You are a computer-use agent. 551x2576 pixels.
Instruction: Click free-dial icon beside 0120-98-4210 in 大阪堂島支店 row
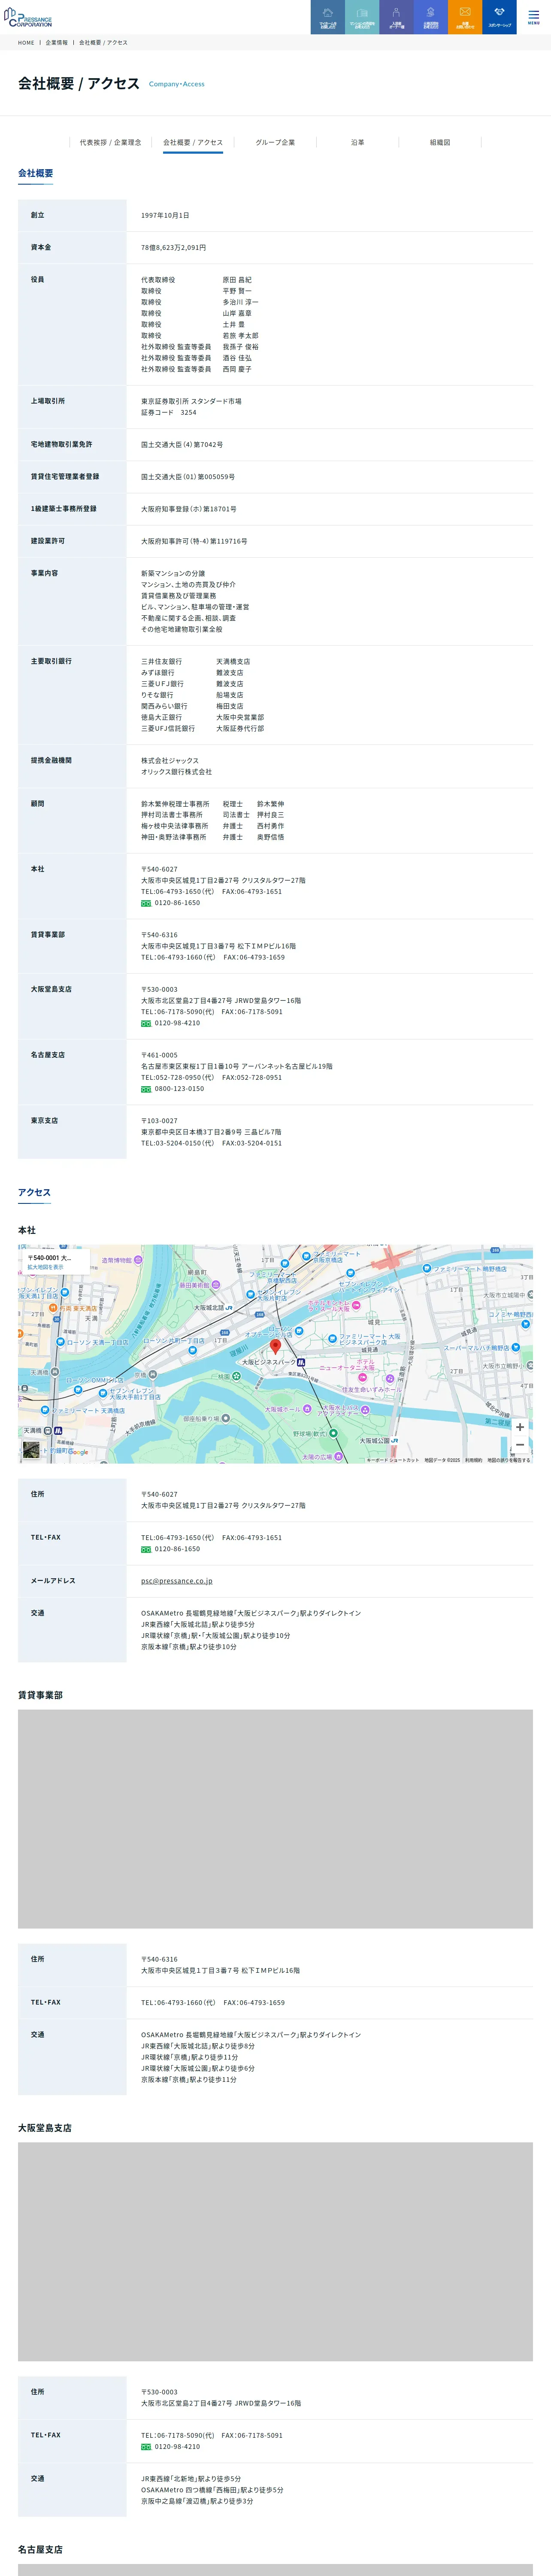146,1023
